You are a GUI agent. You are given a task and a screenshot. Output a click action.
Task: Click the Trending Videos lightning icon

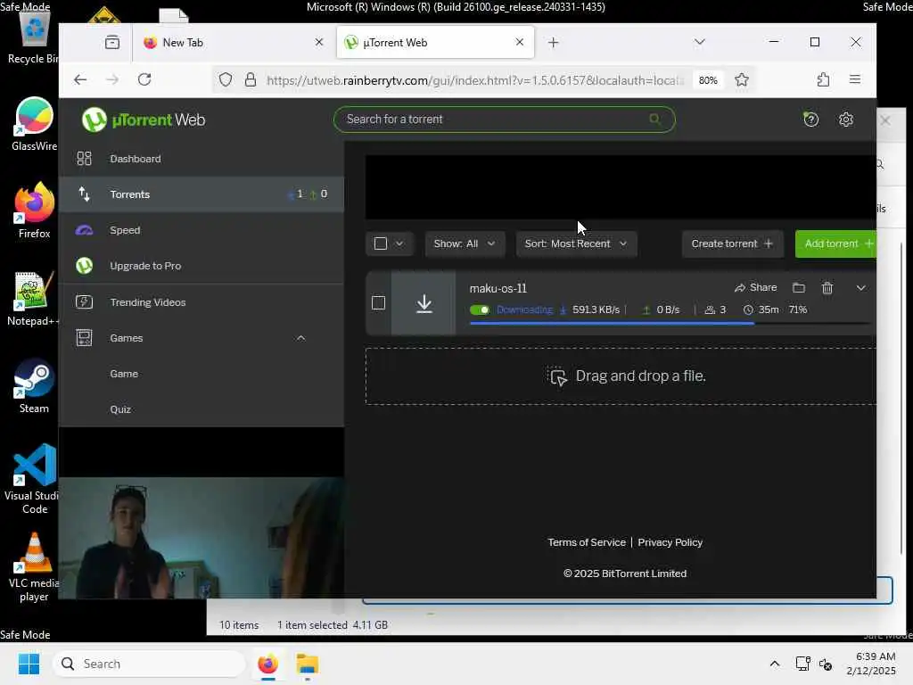click(85, 301)
